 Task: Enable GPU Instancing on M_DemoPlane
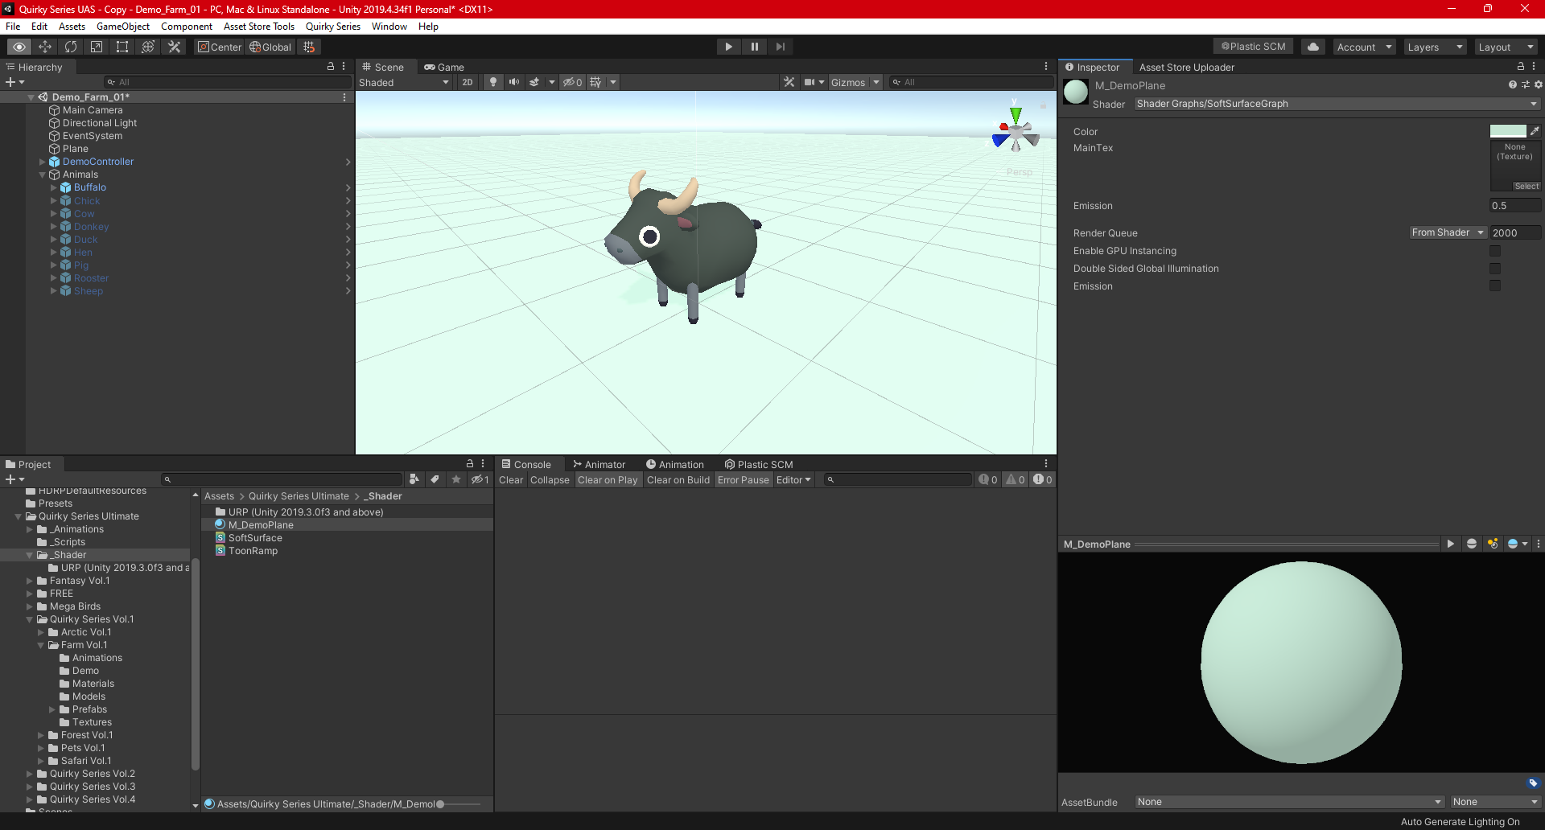point(1495,251)
